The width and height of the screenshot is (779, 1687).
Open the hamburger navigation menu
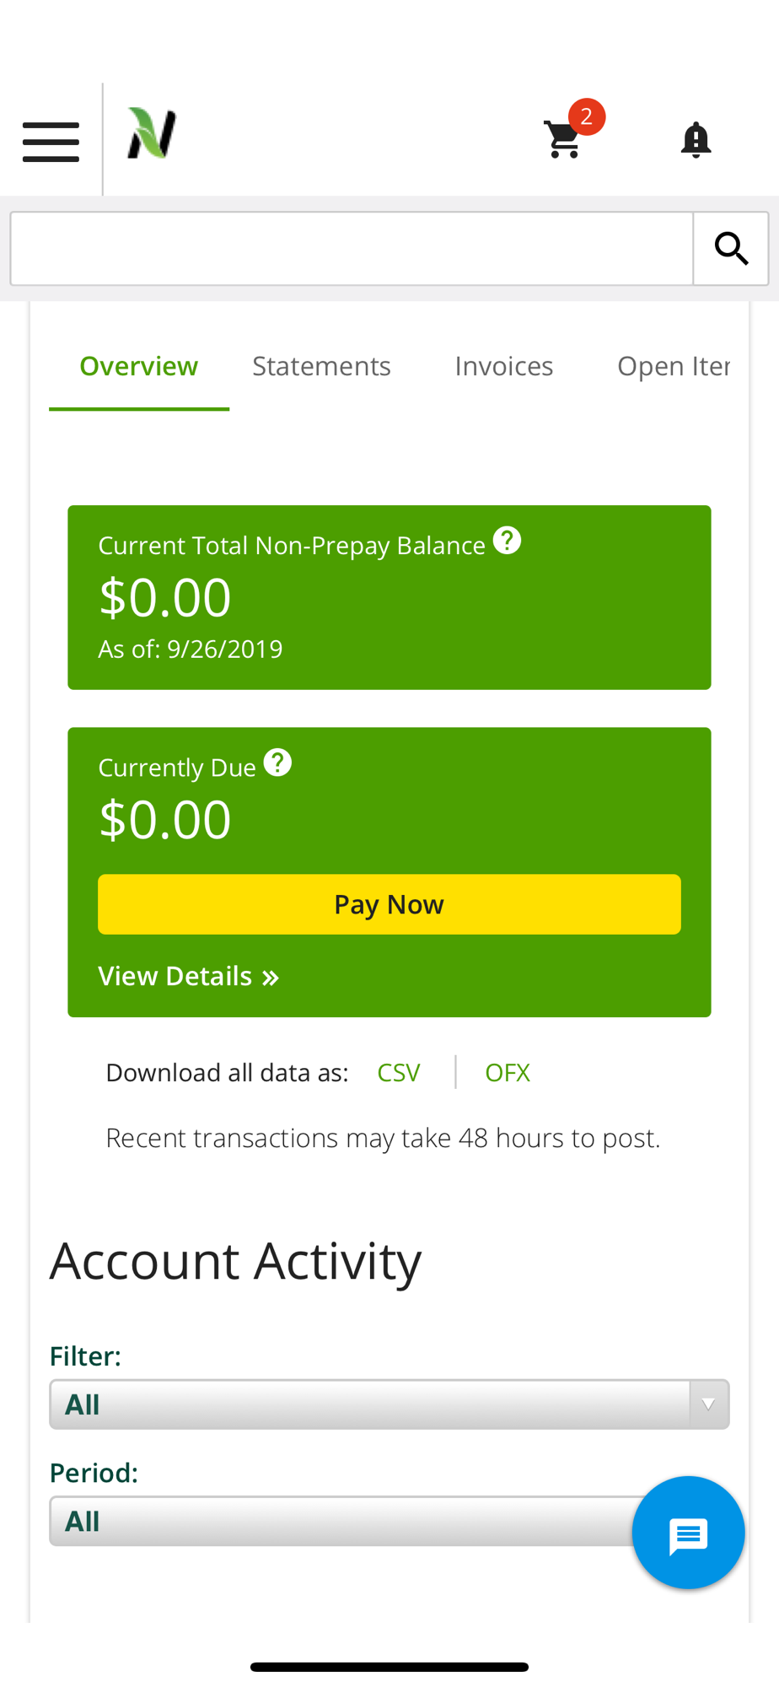51,141
